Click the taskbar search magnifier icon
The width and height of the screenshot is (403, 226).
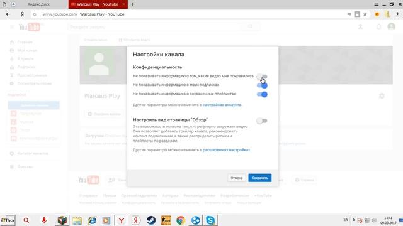(26, 220)
